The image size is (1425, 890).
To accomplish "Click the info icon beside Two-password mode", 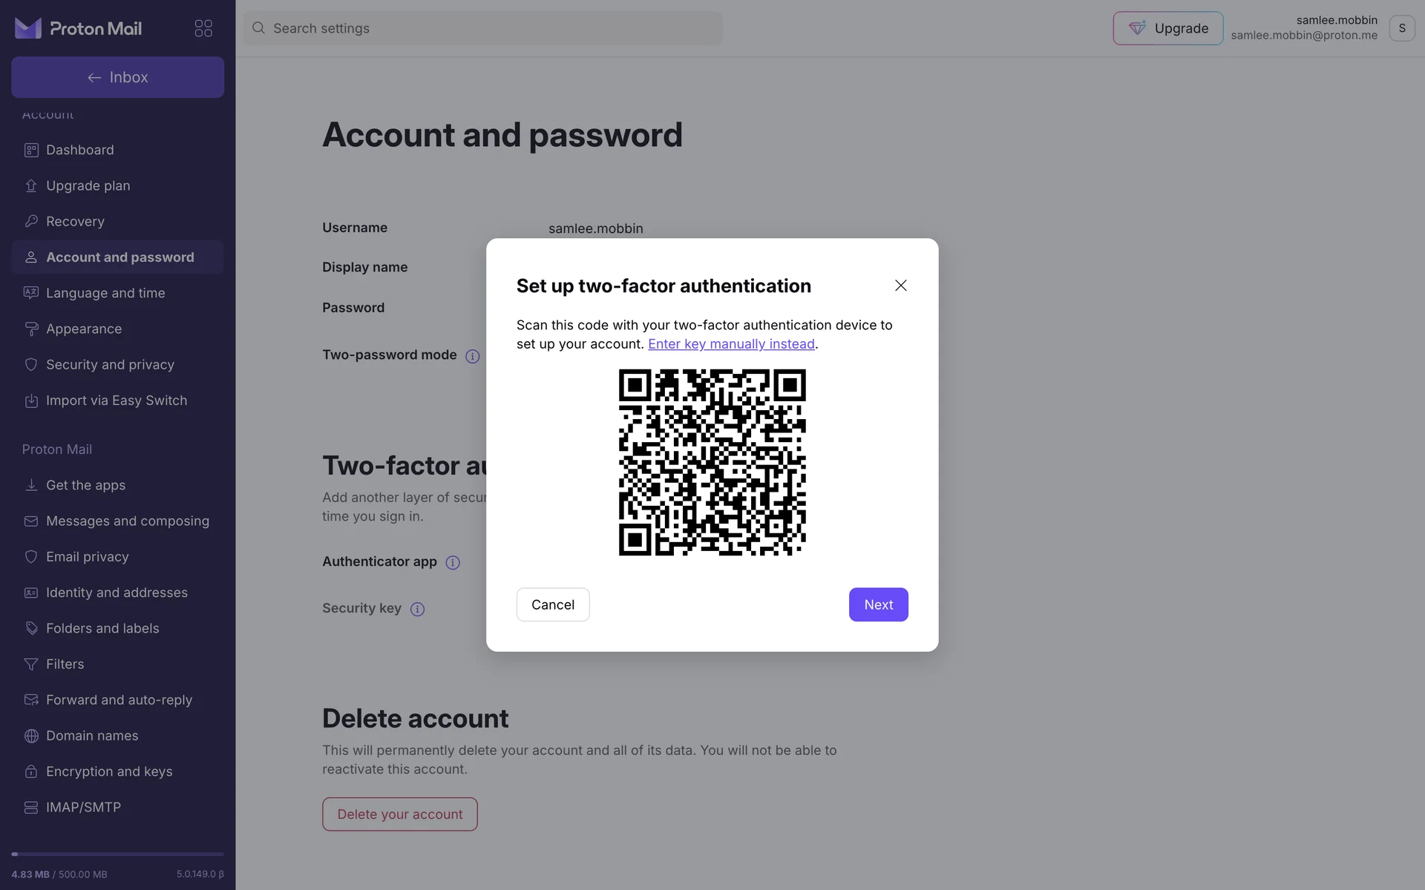I will click(x=473, y=356).
